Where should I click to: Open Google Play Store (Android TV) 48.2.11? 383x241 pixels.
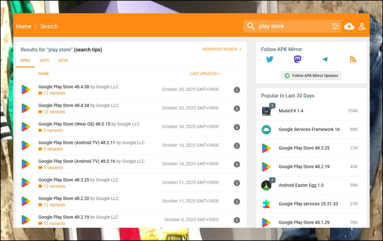(x=77, y=143)
